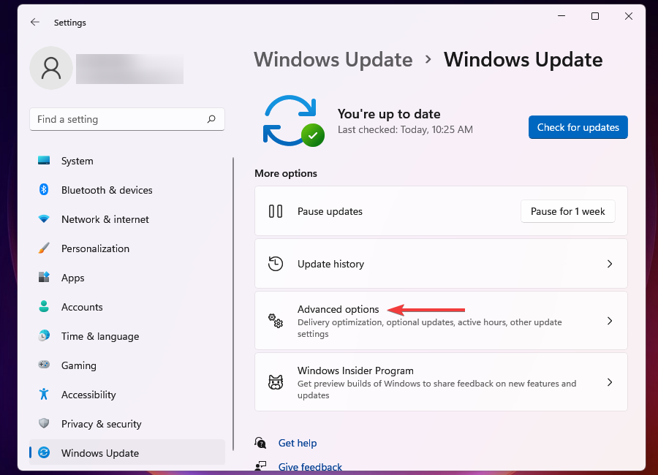Open Personalization settings
Image resolution: width=658 pixels, height=475 pixels.
(x=127, y=248)
